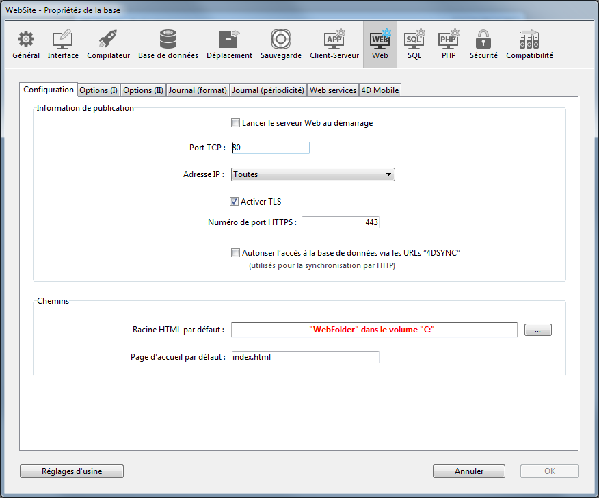Browse for the Racine HTML folder
599x498 pixels.
tap(537, 330)
